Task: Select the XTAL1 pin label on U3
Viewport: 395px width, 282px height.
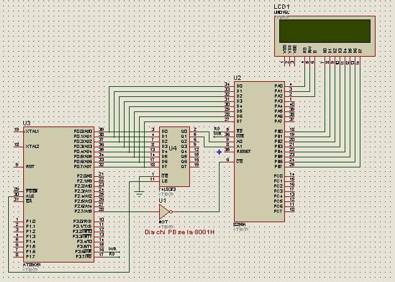Action: [32, 132]
